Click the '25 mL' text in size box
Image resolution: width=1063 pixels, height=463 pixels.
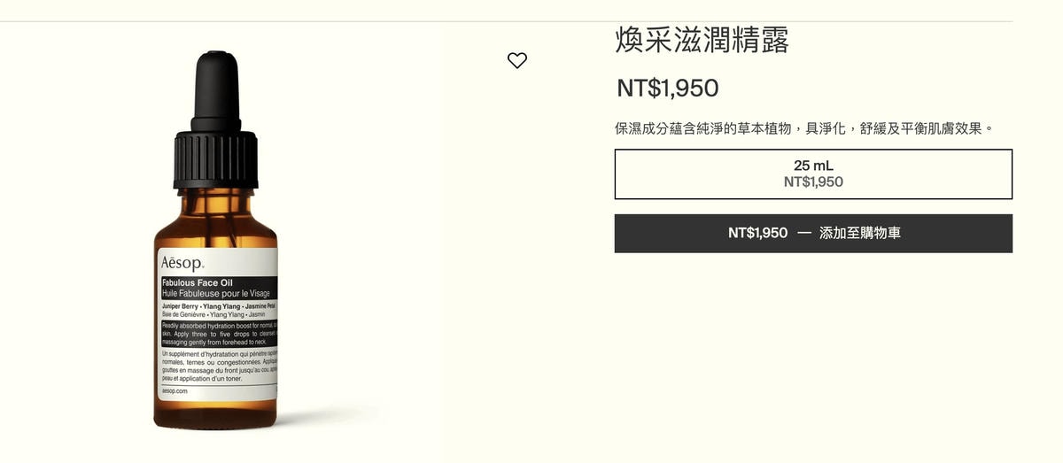point(813,166)
